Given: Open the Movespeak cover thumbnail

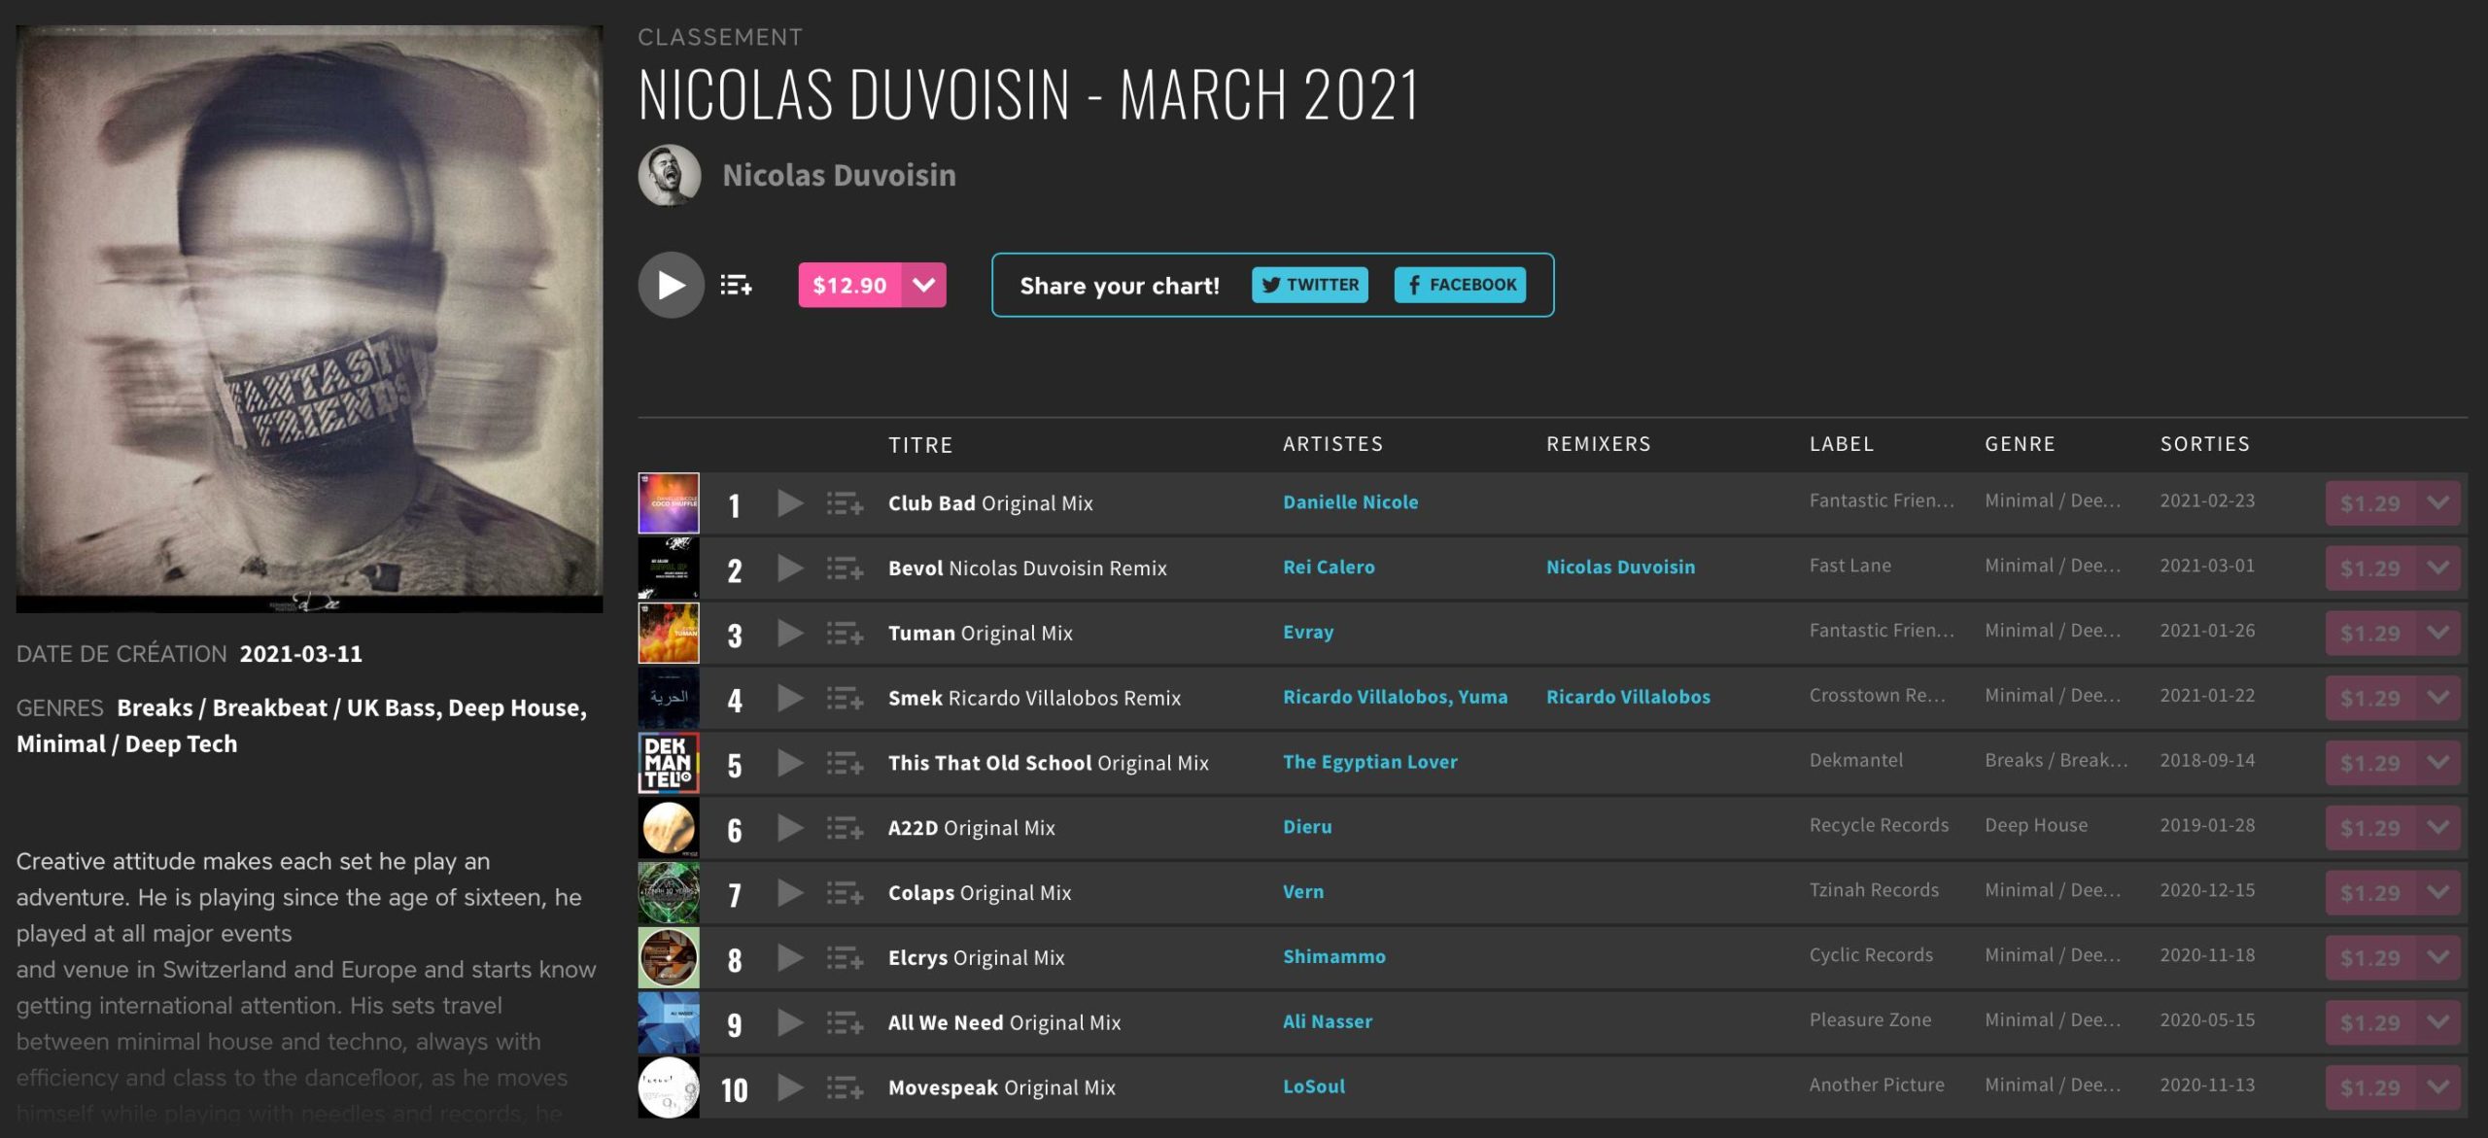Looking at the screenshot, I should tap(669, 1087).
